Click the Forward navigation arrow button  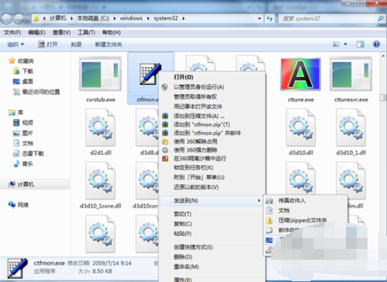[x=19, y=19]
